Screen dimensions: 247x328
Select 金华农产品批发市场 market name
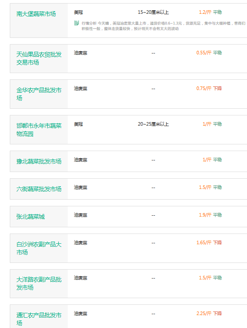coord(39,94)
